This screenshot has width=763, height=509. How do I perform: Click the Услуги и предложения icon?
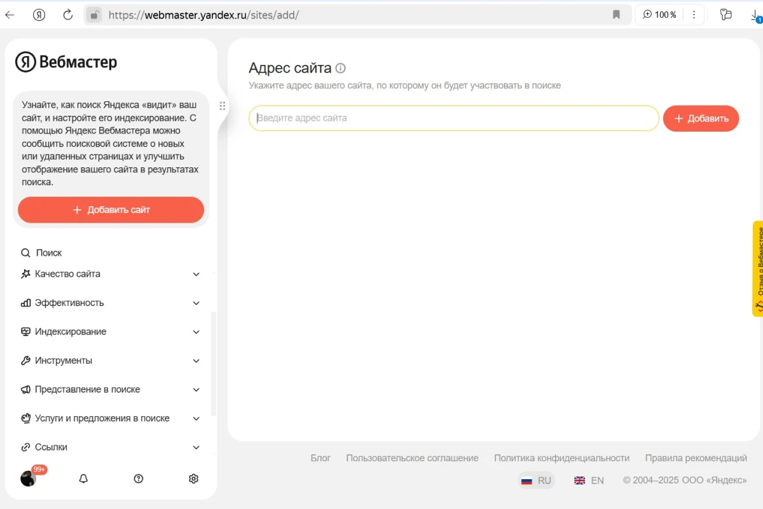click(25, 419)
